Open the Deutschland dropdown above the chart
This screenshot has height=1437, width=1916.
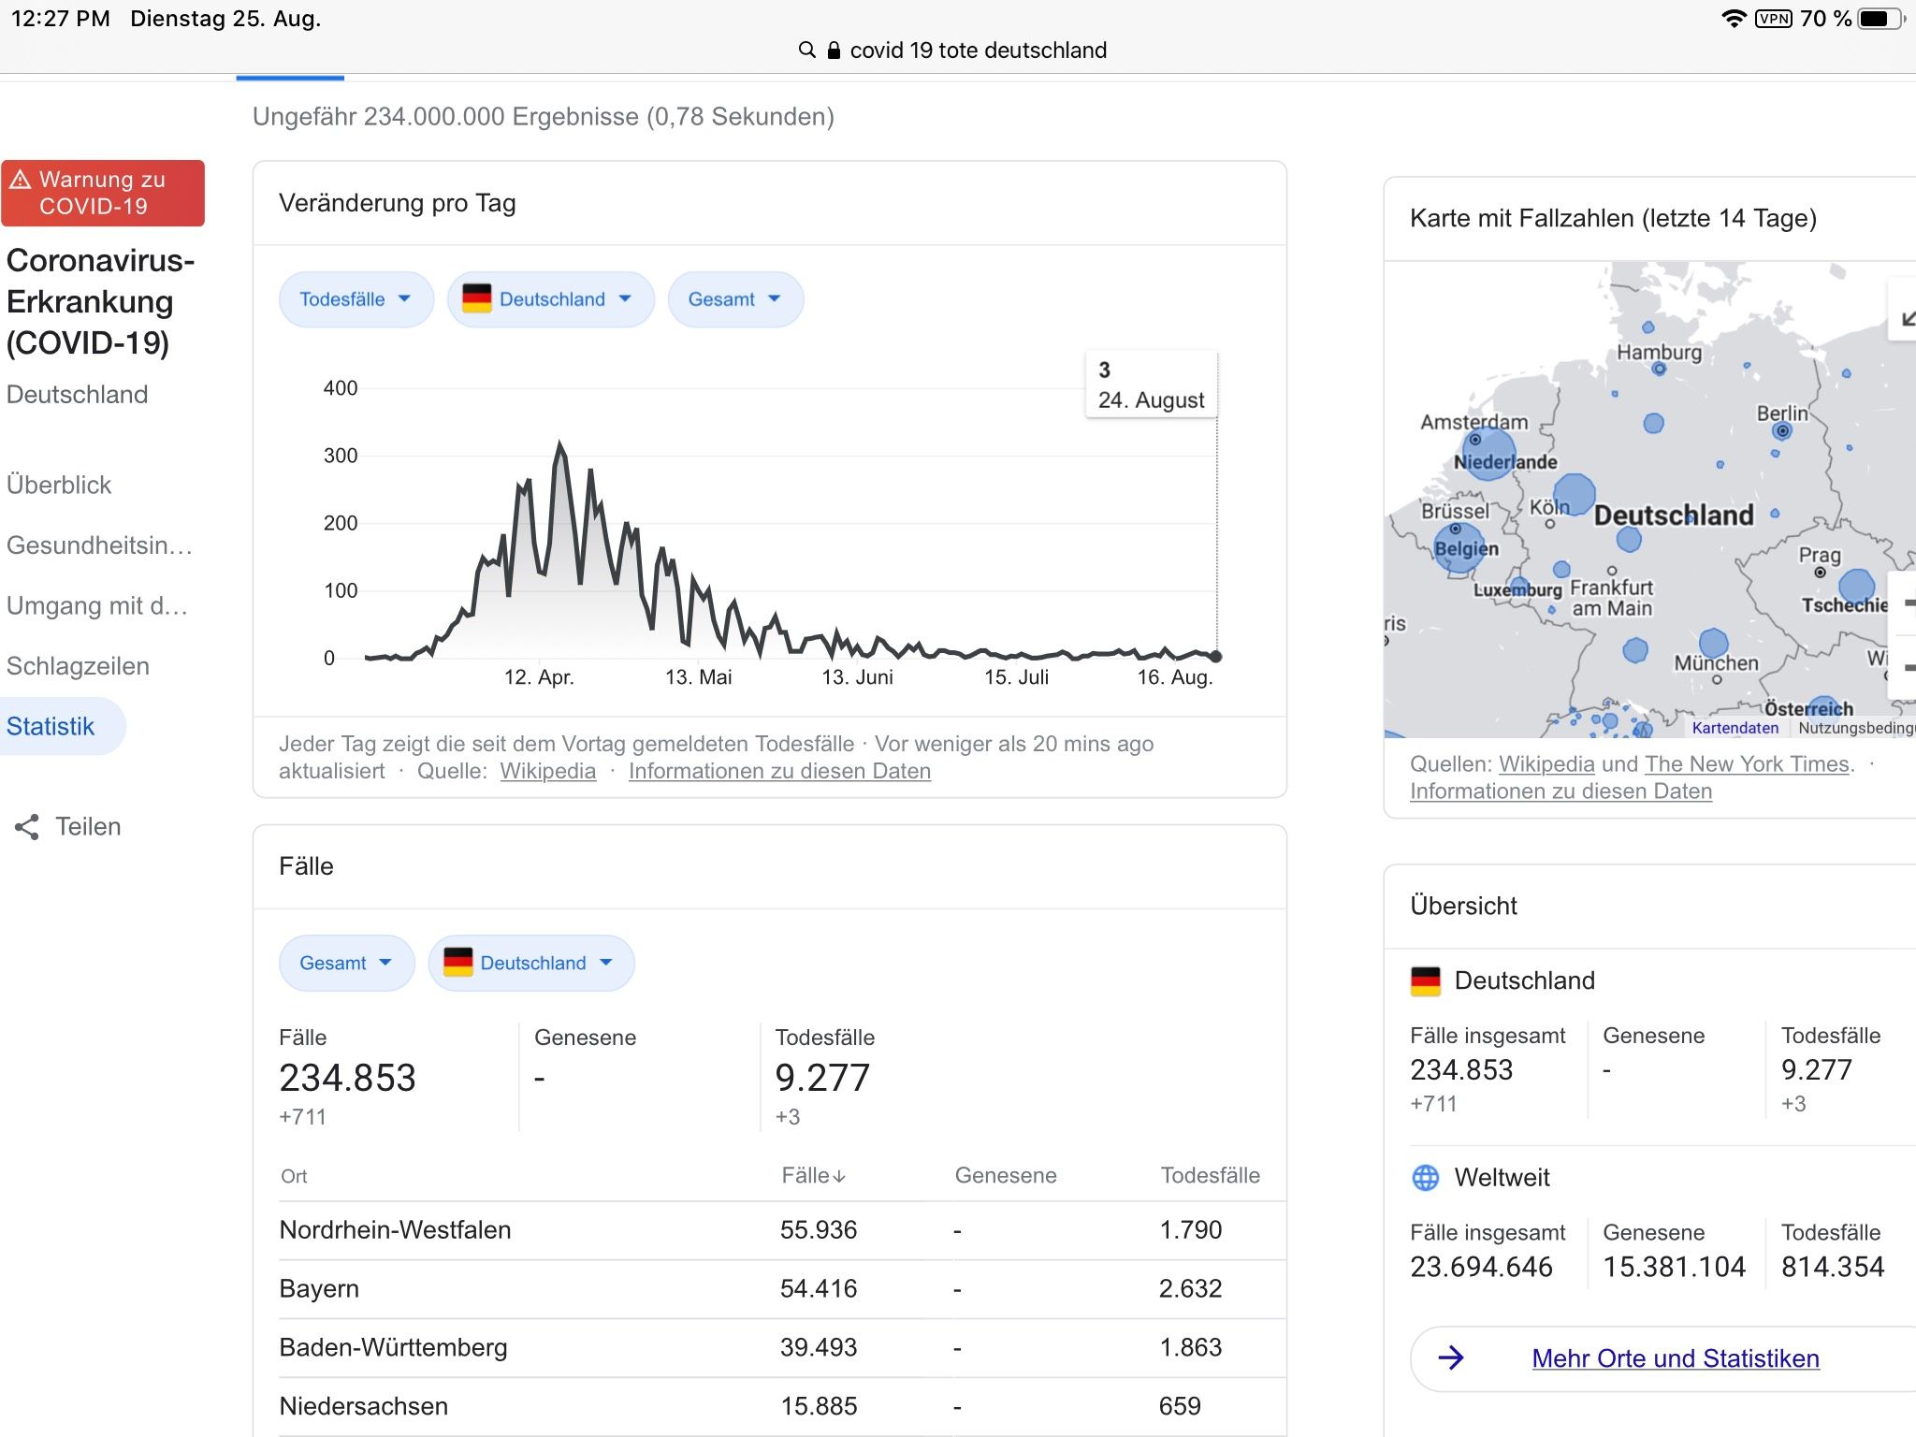tap(550, 299)
